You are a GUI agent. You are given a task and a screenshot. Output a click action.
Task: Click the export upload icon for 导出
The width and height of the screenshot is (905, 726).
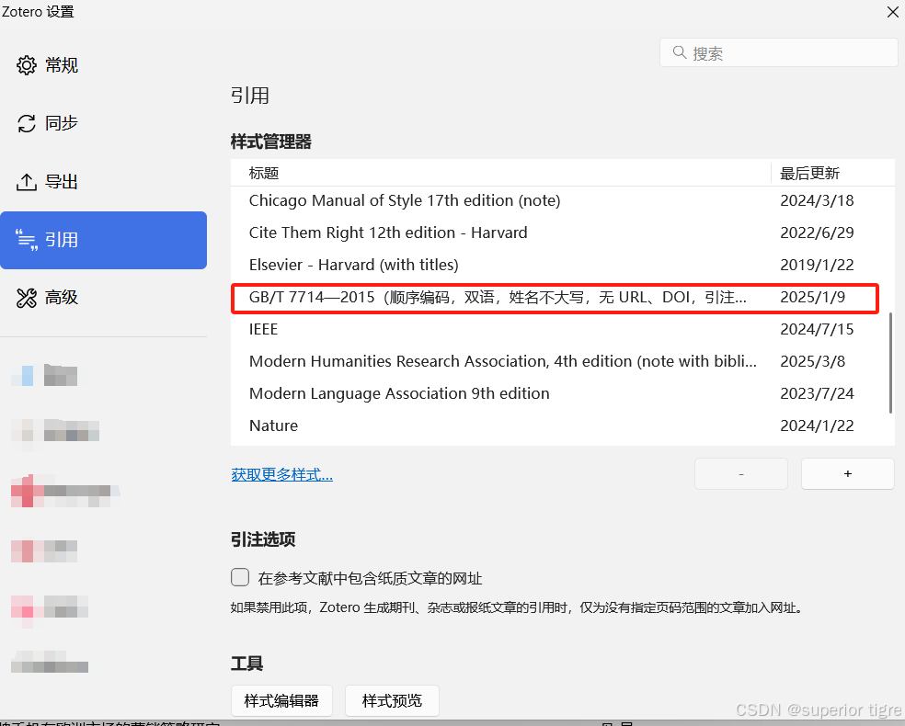[x=27, y=182]
